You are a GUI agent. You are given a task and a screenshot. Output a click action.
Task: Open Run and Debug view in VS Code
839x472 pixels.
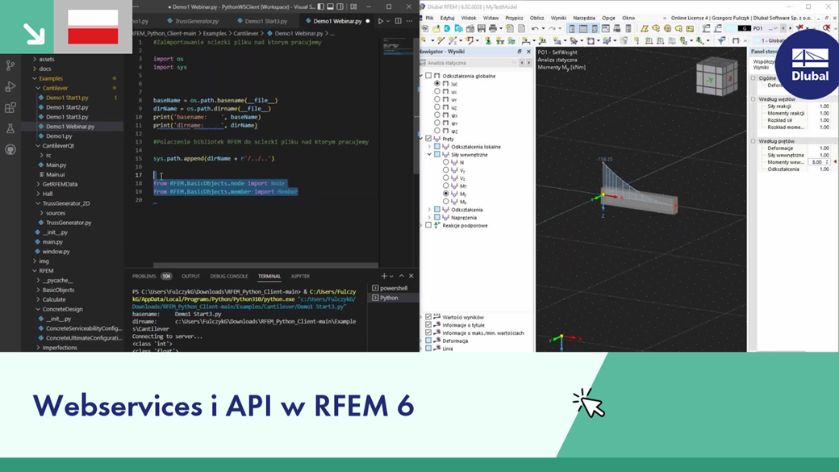[10, 86]
